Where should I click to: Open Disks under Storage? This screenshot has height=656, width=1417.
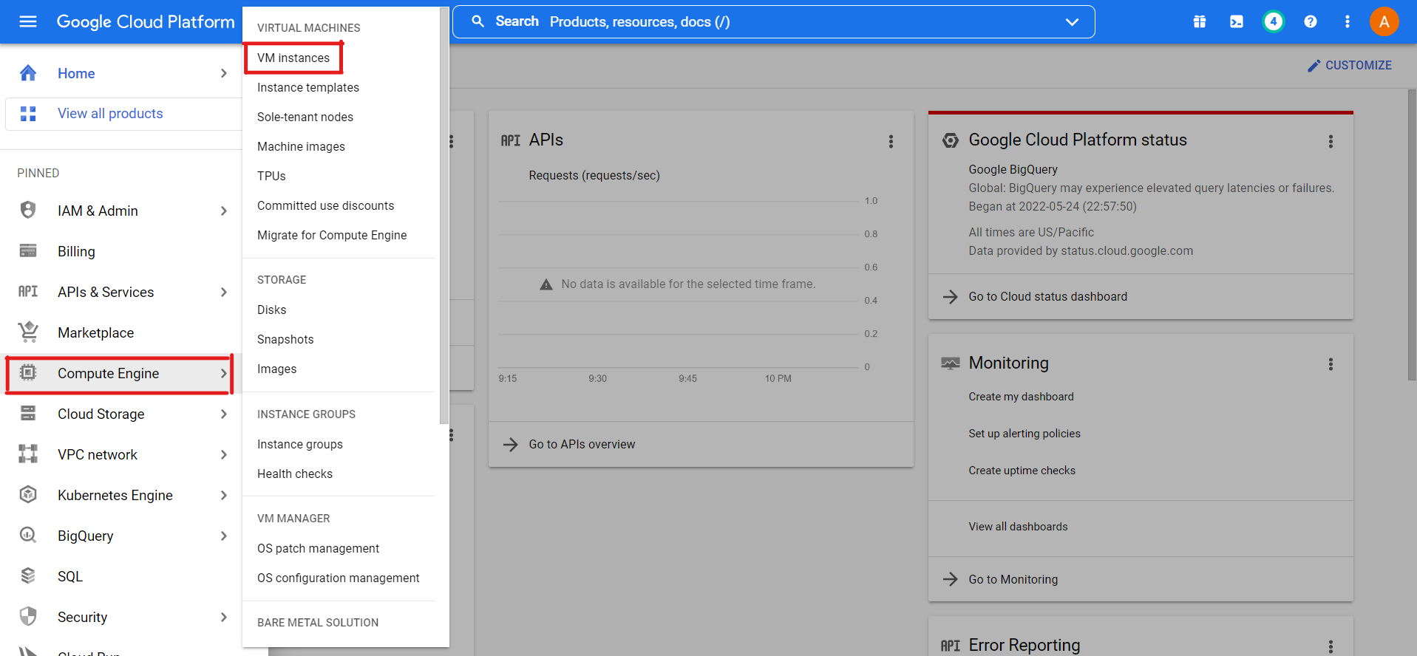coord(271,310)
